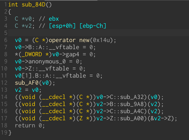The image size is (189, 140).
Task: Click the _DWORD cast type
Action: pyautogui.click(x=32, y=54)
